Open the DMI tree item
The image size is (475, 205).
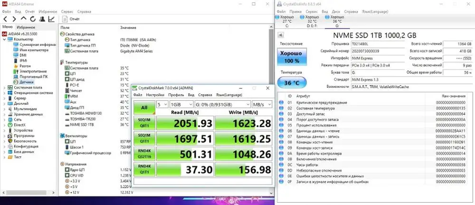click(20, 55)
